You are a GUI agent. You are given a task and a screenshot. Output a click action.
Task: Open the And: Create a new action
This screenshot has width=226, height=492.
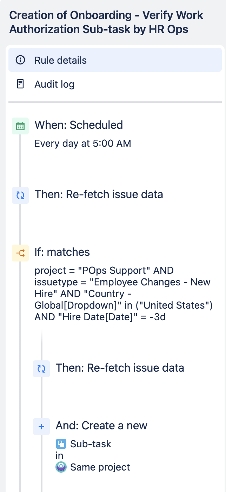pos(101,425)
